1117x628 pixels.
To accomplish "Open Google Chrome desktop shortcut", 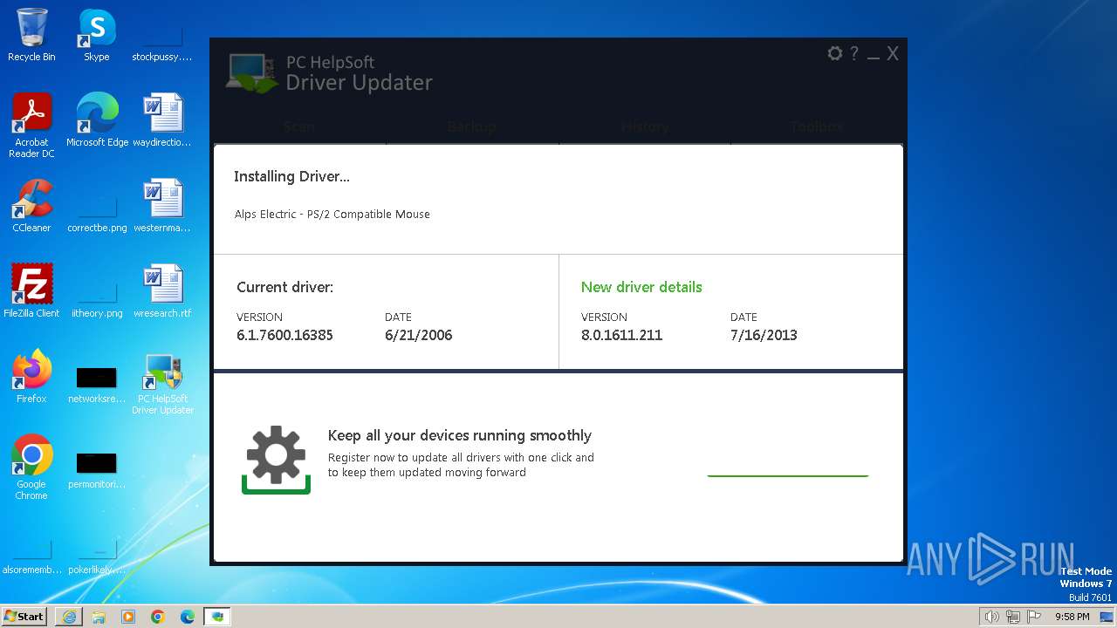I will (31, 468).
